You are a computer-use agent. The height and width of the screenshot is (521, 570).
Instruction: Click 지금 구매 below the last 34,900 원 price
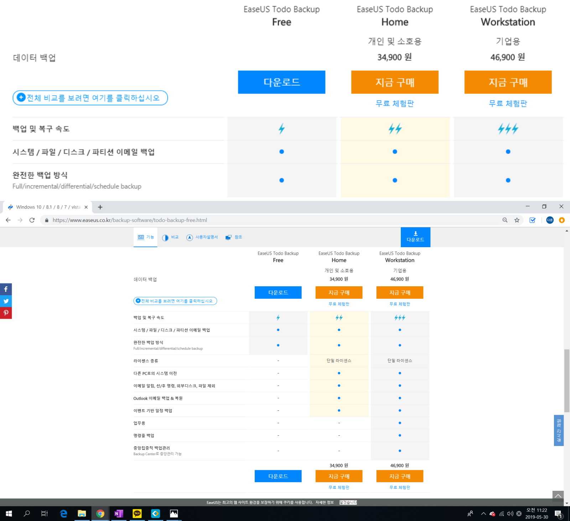339,476
